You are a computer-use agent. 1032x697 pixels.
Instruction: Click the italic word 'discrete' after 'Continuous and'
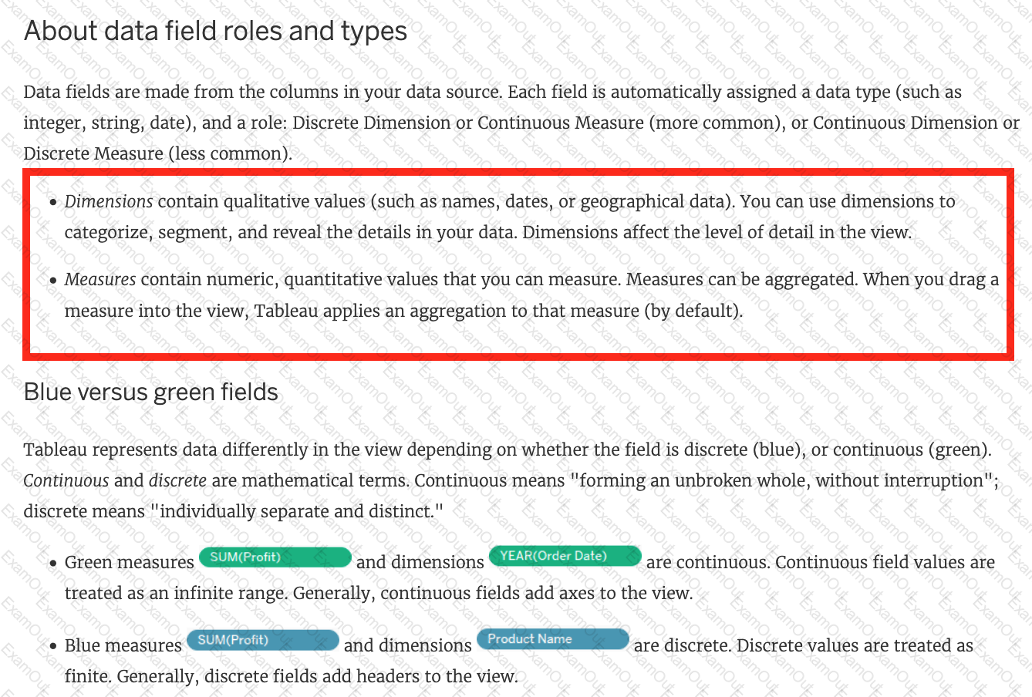(x=177, y=481)
